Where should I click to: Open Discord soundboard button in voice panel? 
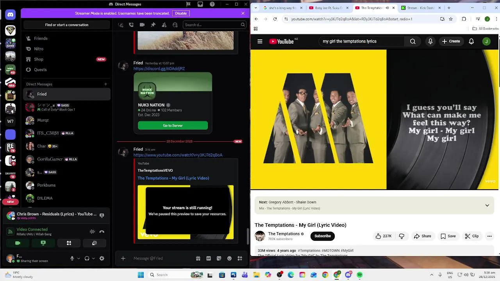pos(95,243)
